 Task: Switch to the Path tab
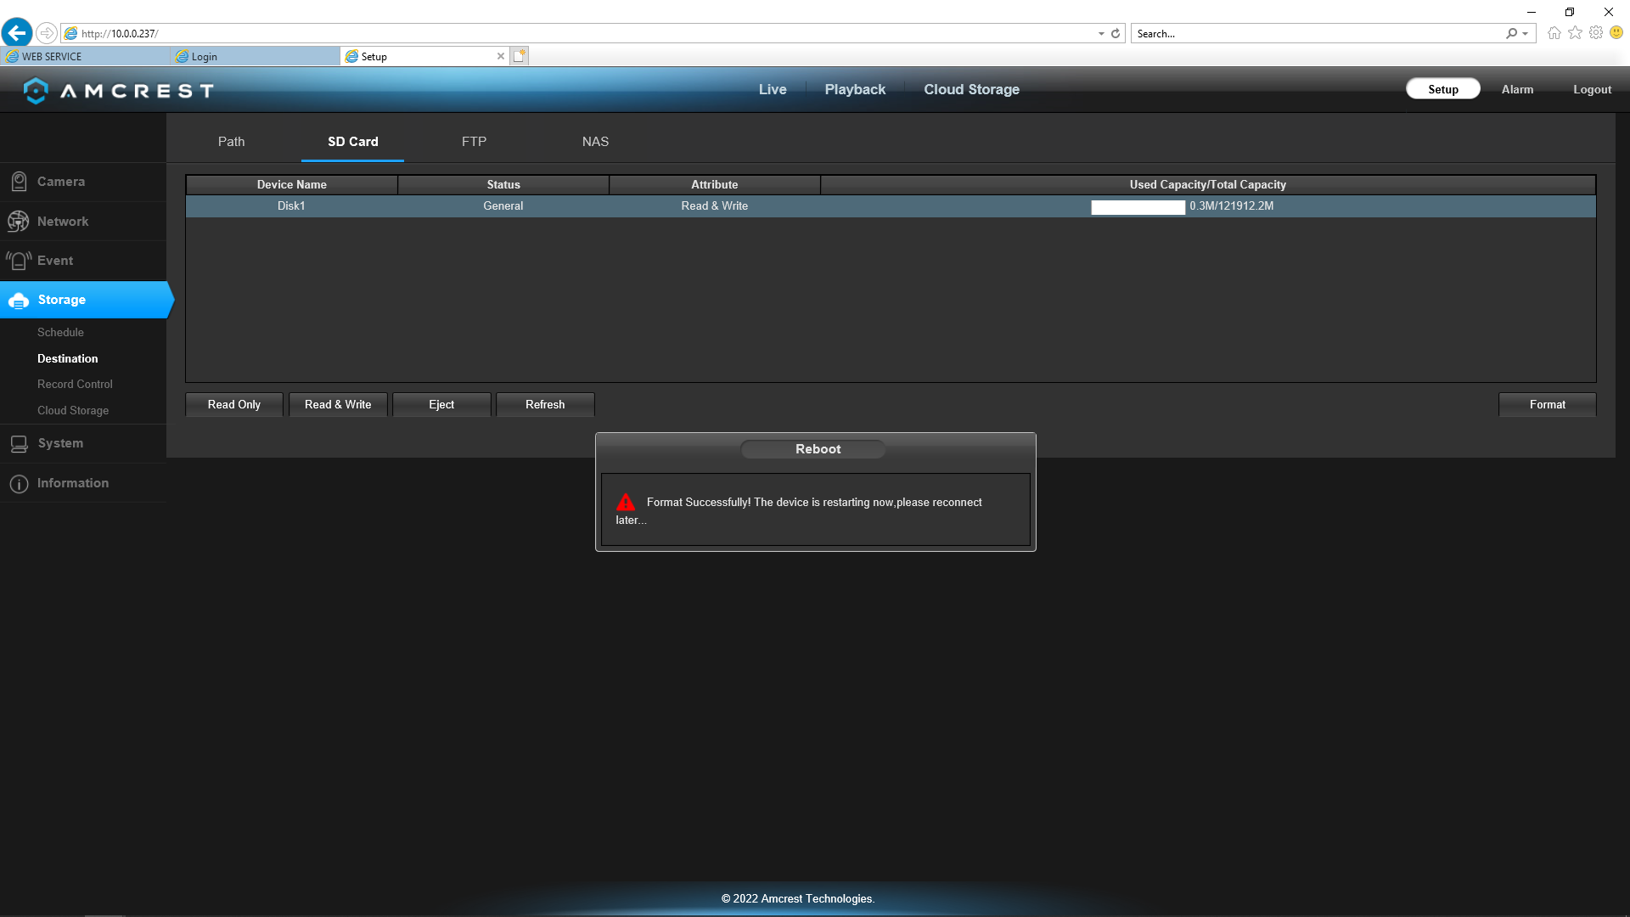coord(231,142)
